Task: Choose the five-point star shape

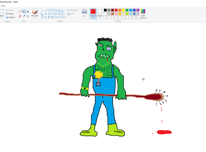Action: pyautogui.click(x=49, y=17)
